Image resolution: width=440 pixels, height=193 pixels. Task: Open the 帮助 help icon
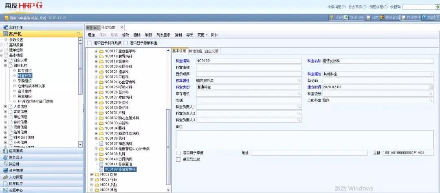pyautogui.click(x=425, y=18)
